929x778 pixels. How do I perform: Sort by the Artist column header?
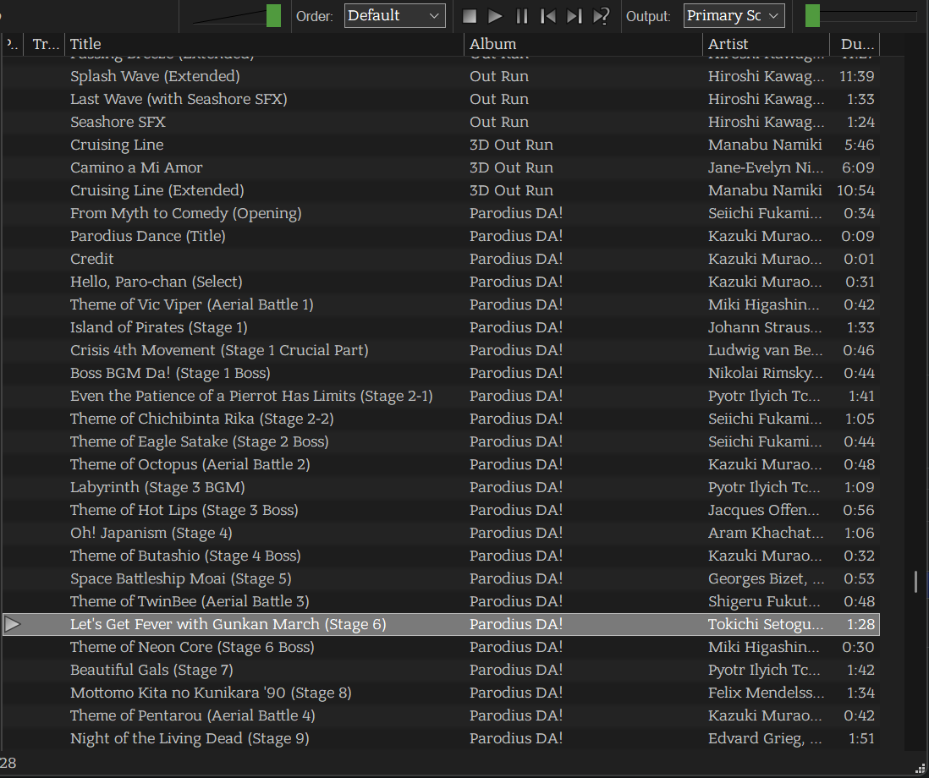(766, 44)
